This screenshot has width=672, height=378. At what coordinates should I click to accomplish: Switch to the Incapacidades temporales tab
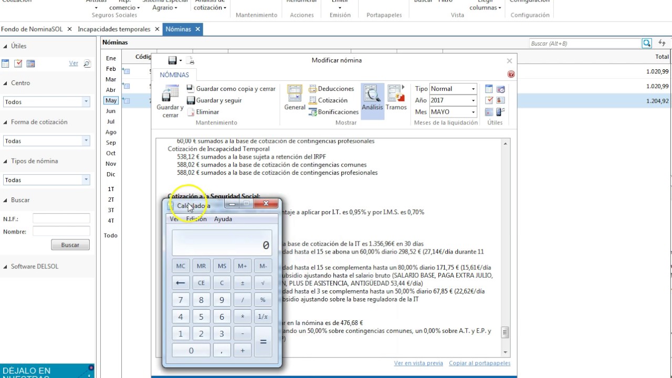click(x=114, y=29)
